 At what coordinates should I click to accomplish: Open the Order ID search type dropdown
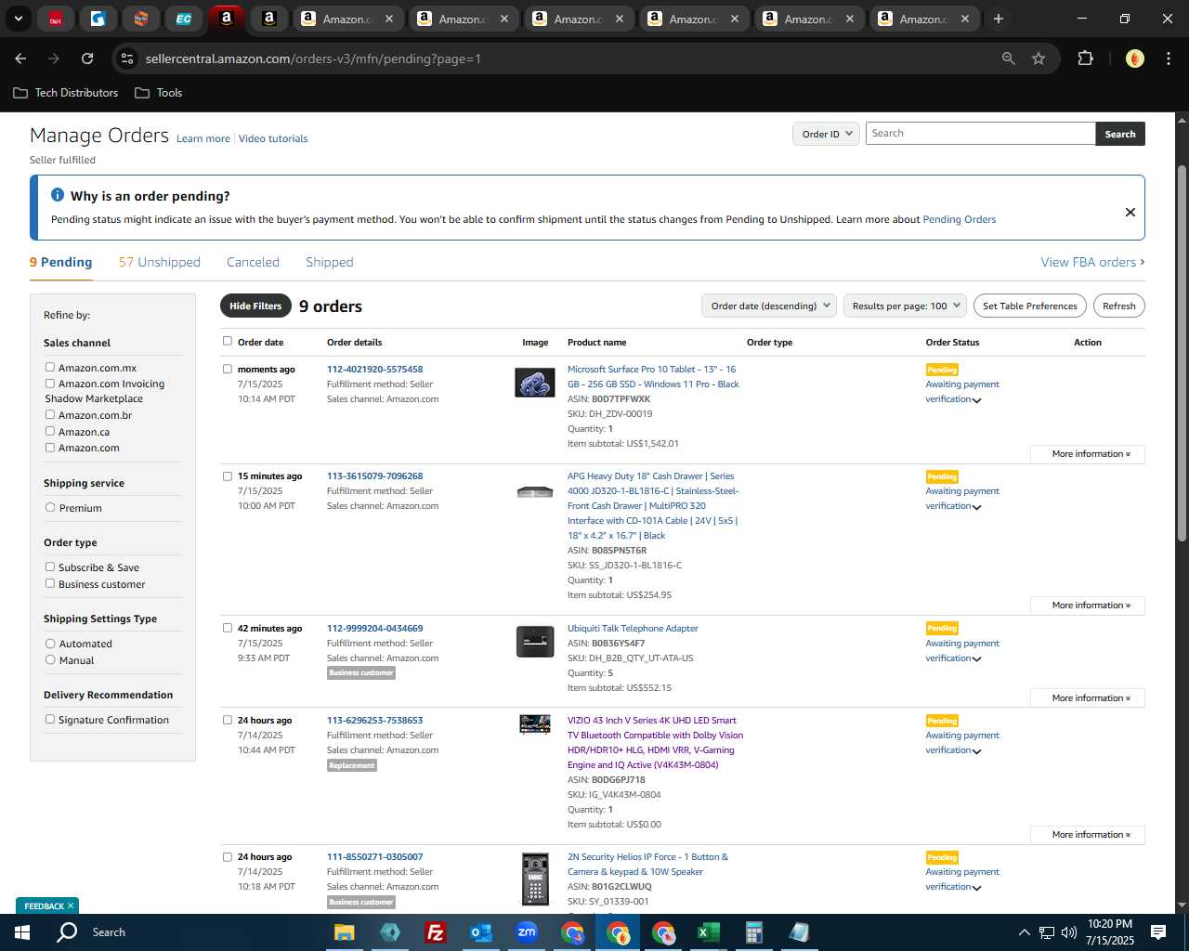tap(826, 134)
